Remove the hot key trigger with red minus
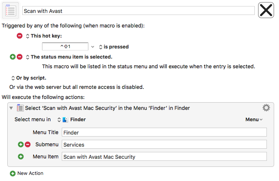279x181 pixels. point(19,36)
